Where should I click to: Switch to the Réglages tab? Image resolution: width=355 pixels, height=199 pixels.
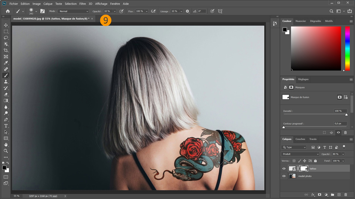[303, 79]
